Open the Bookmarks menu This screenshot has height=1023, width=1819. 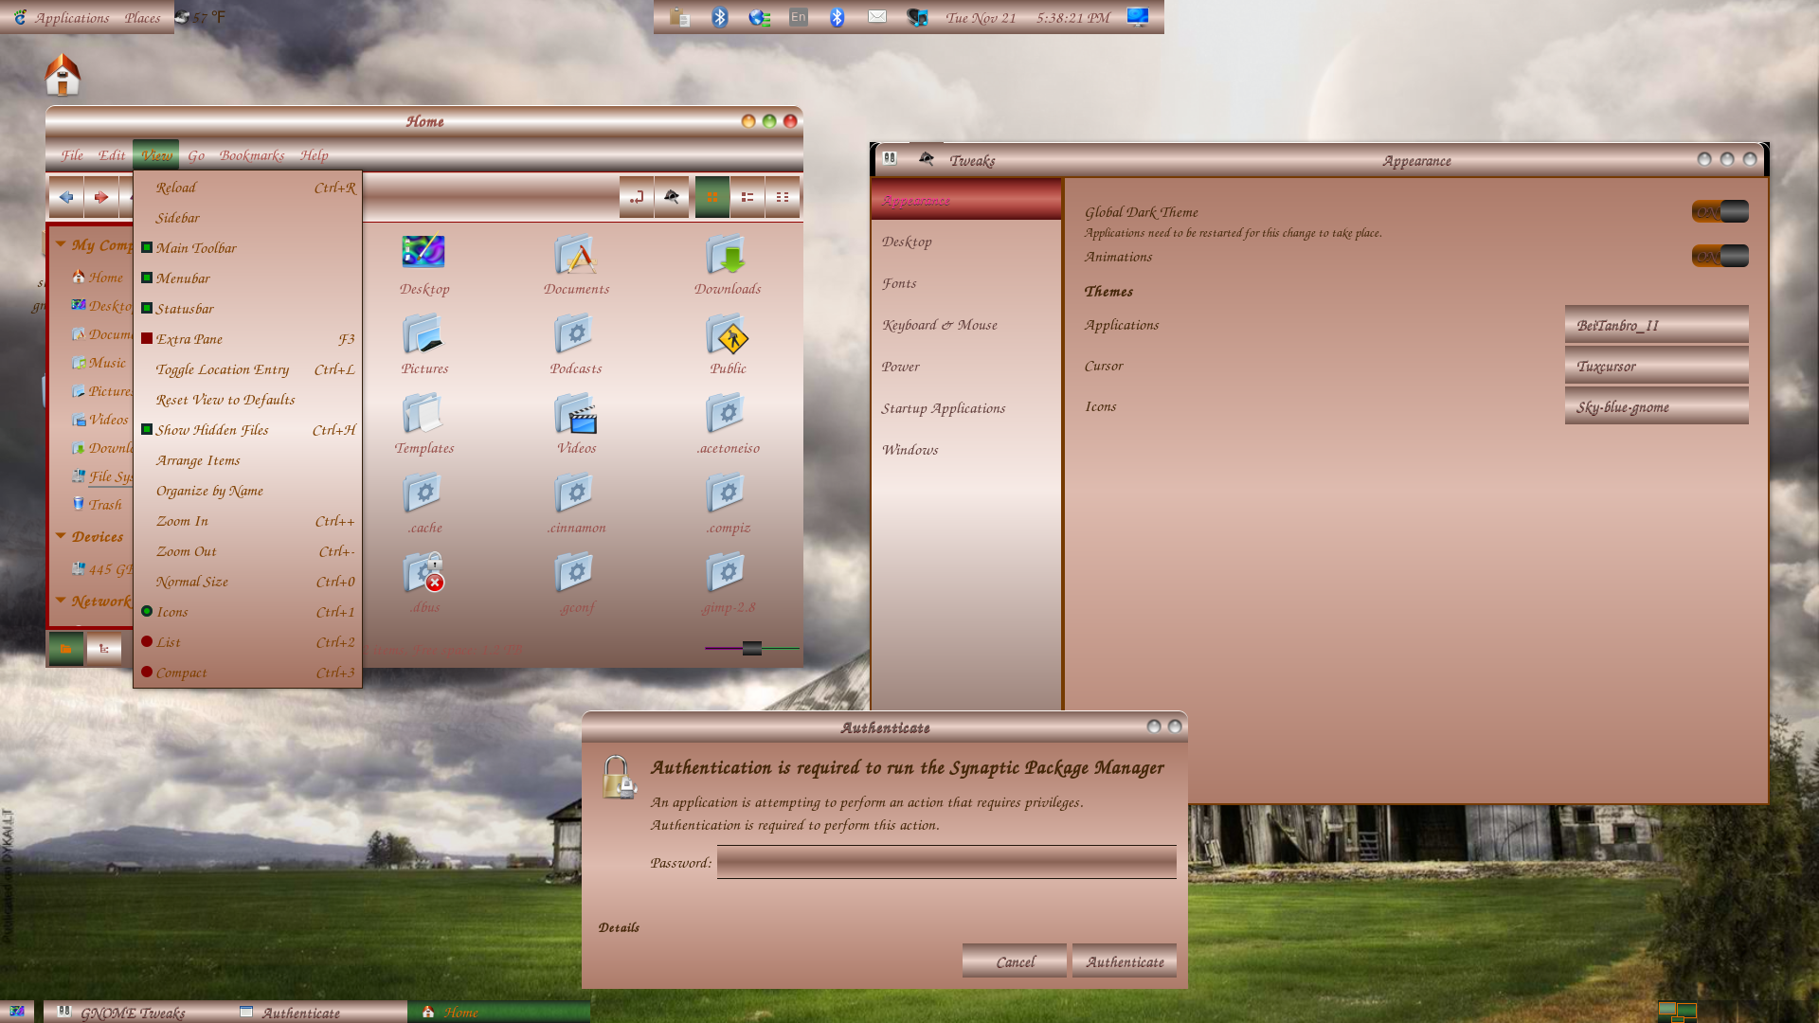(252, 155)
